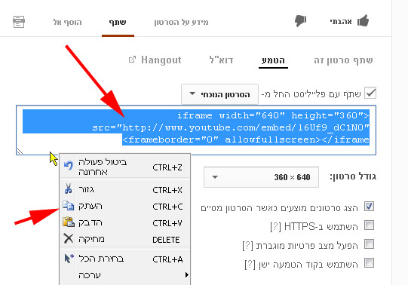Enable 'השתמש בקוד הטמעה ישן' checkbox
The image size is (408, 285).
click(x=369, y=263)
